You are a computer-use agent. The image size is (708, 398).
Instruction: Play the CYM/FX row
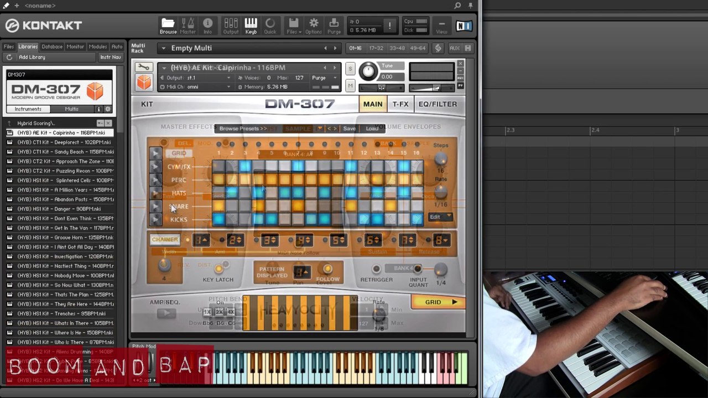[155, 166]
